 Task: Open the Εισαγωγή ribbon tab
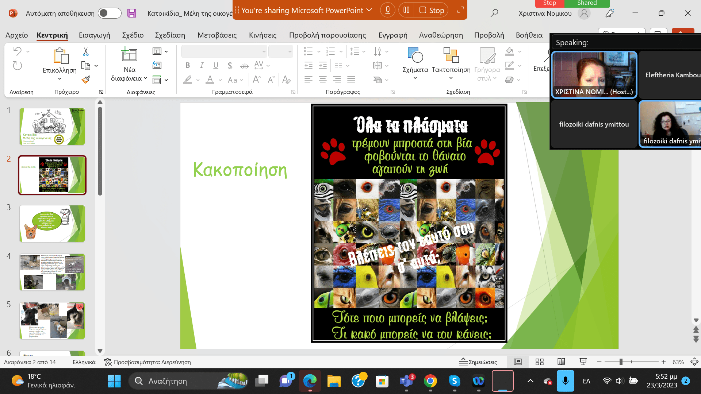95,35
